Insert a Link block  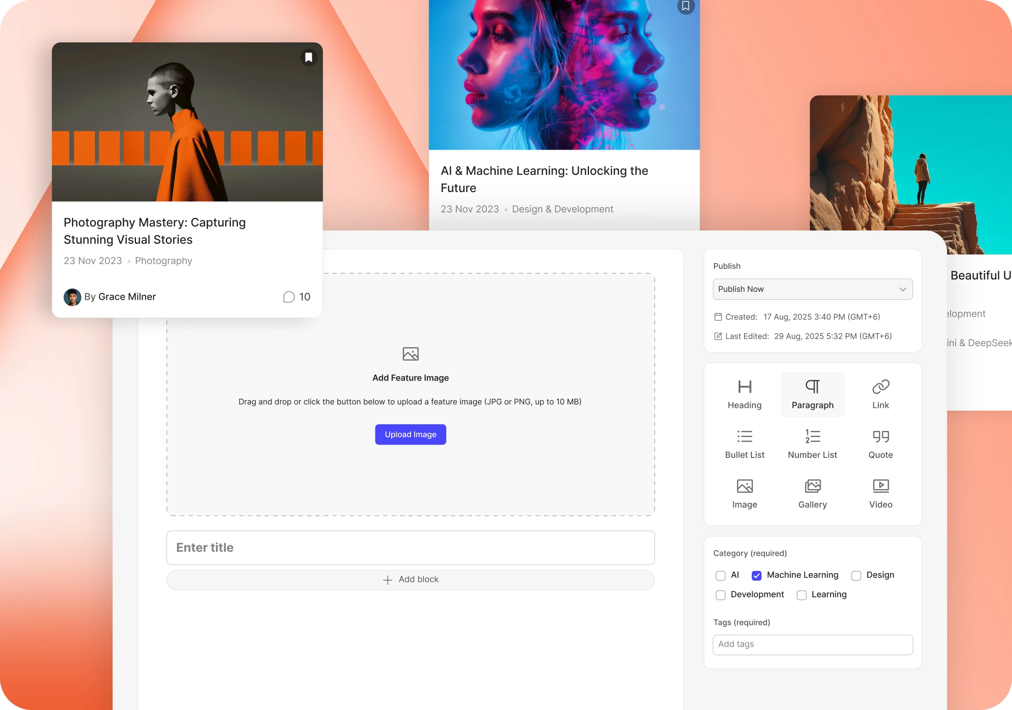click(880, 394)
